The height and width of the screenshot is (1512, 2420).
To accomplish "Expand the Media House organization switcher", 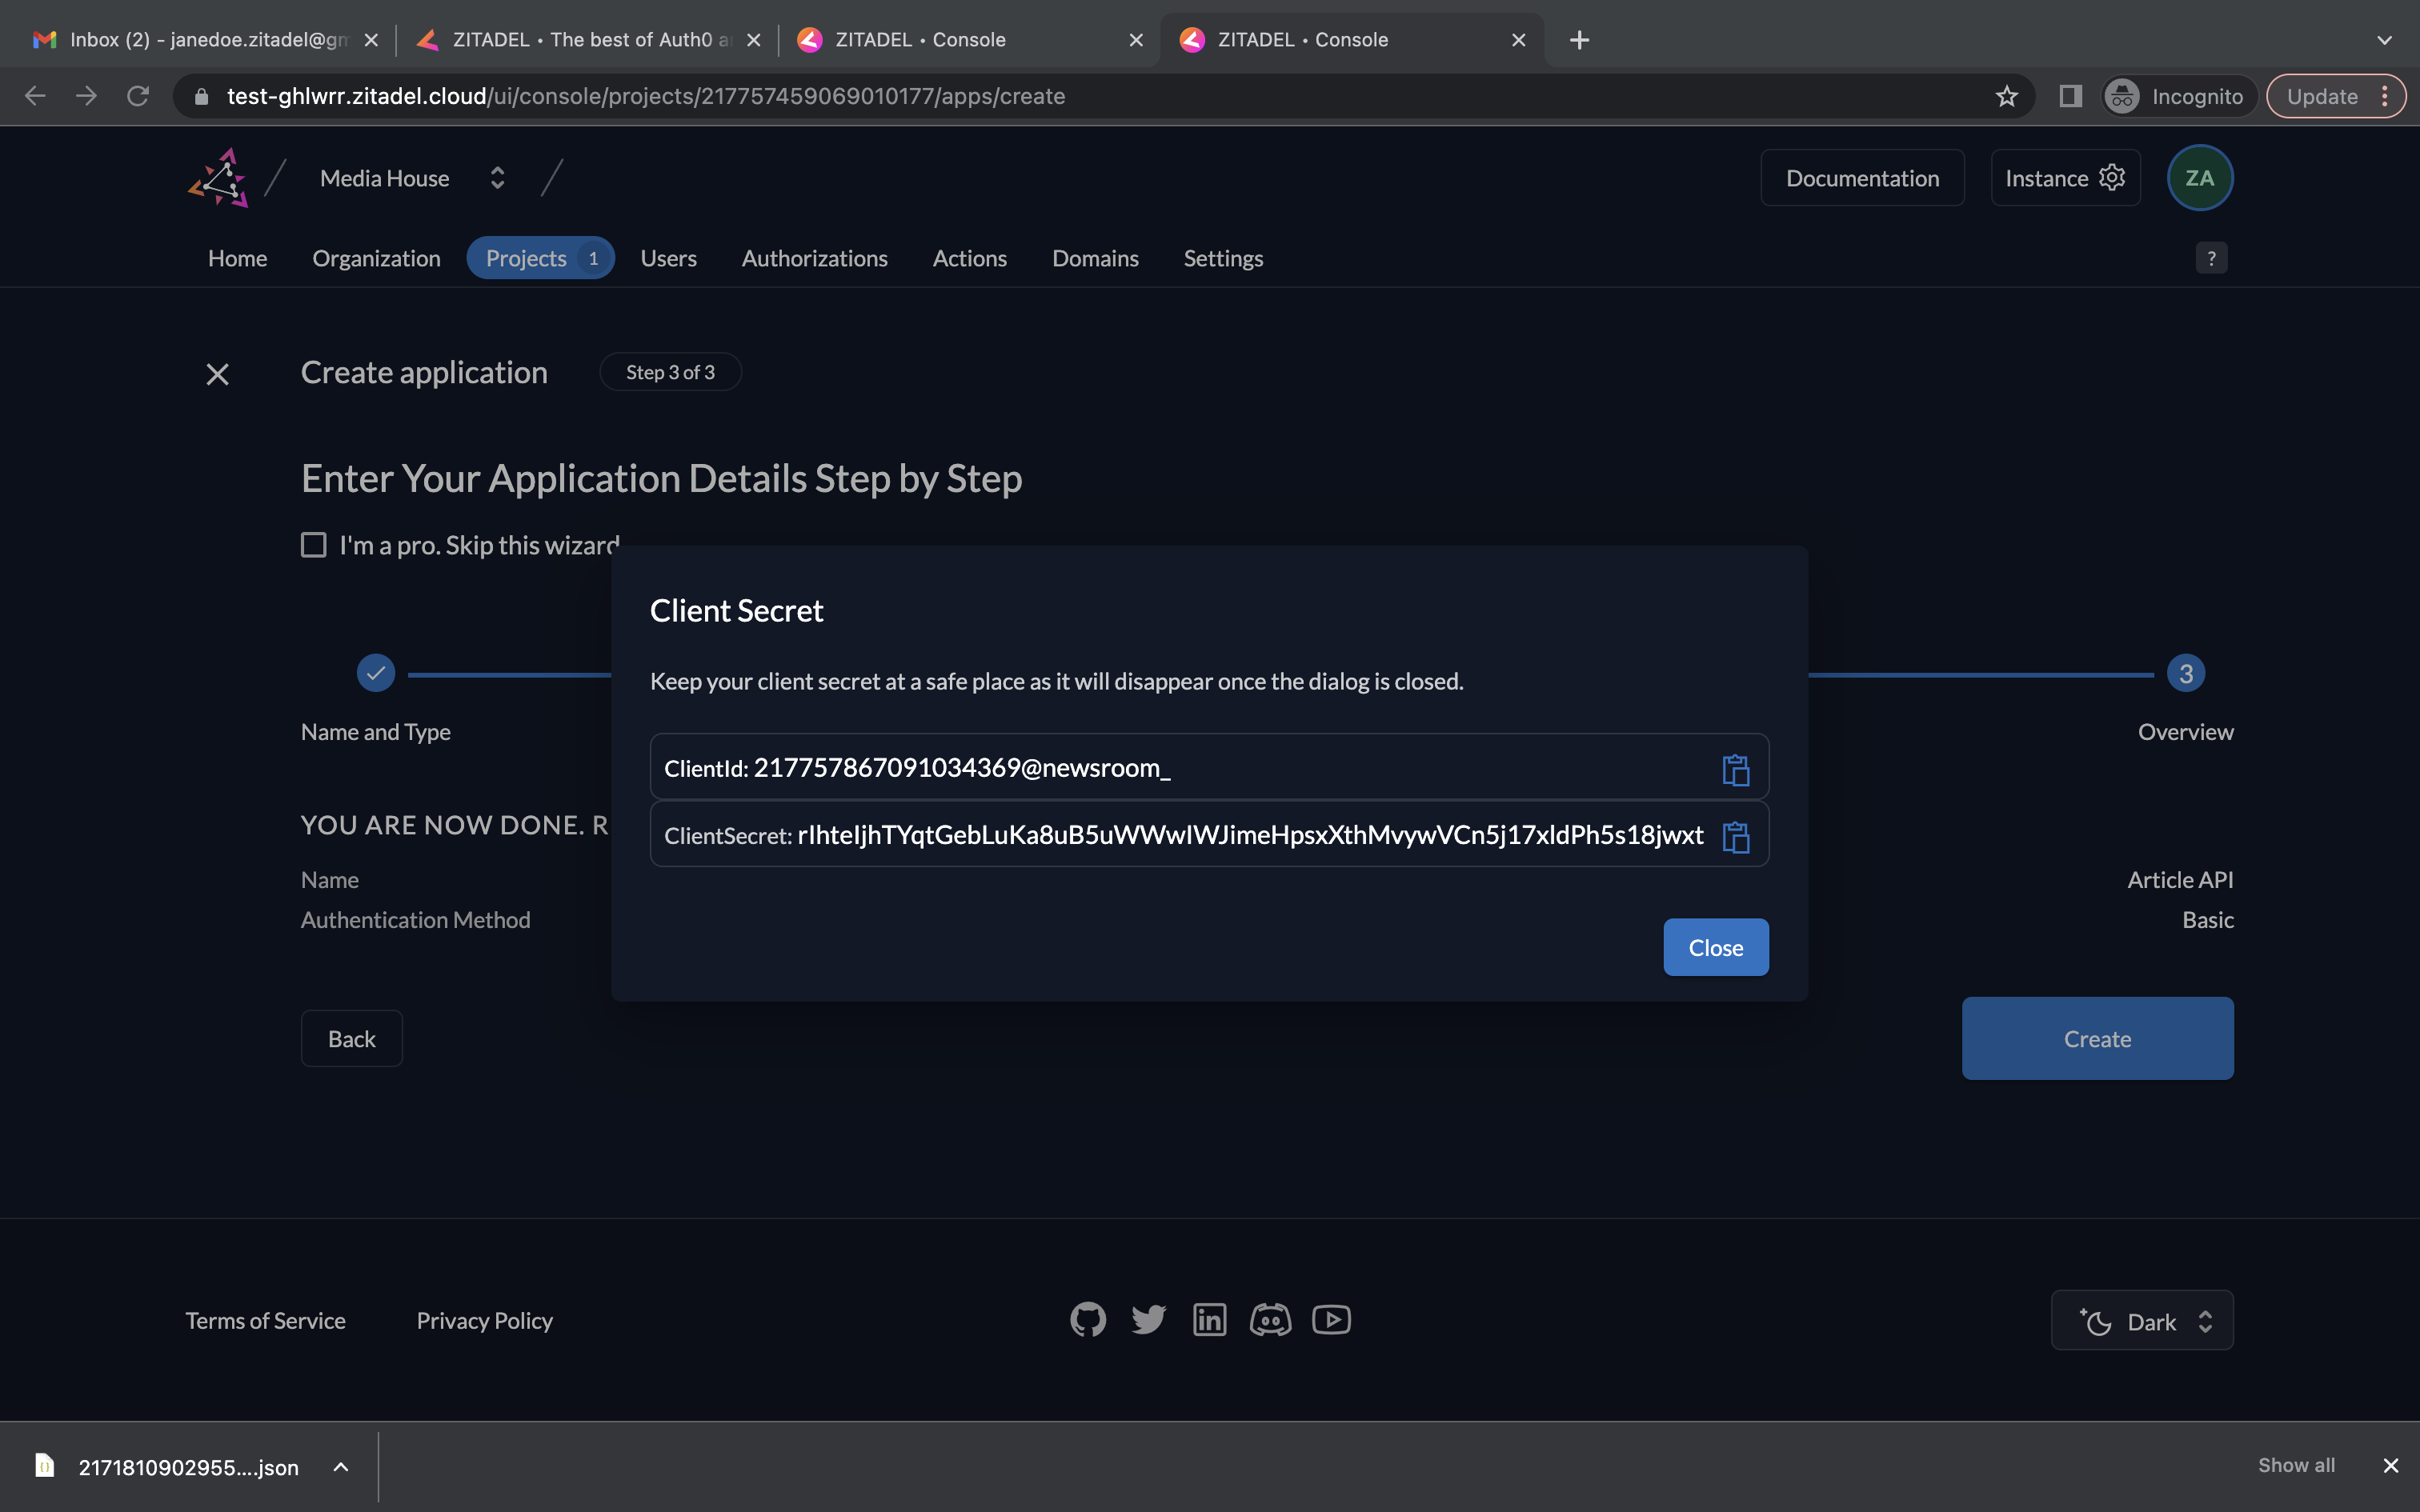I will click(497, 178).
